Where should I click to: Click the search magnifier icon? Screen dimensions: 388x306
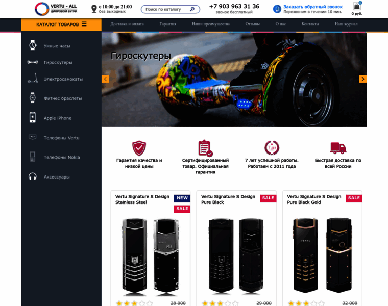[192, 9]
